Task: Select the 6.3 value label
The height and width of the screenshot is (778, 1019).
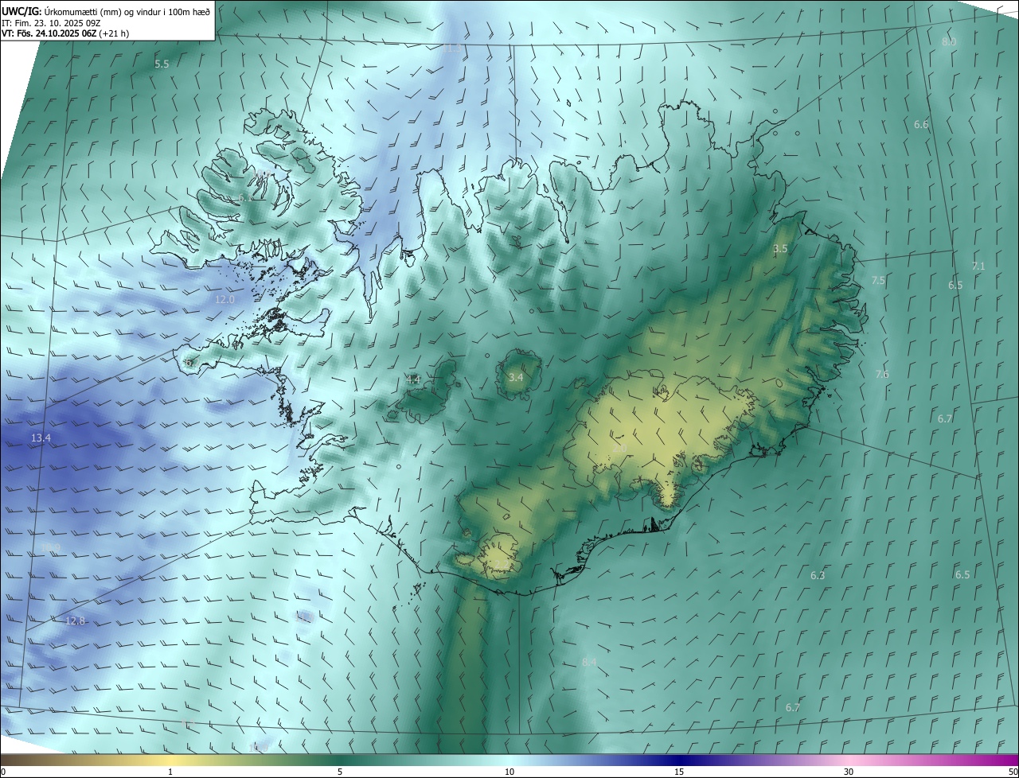Action: click(x=818, y=576)
